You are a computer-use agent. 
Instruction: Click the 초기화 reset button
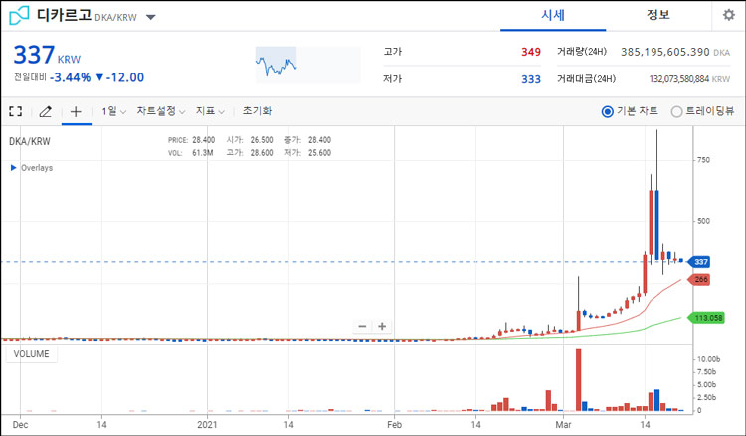257,111
